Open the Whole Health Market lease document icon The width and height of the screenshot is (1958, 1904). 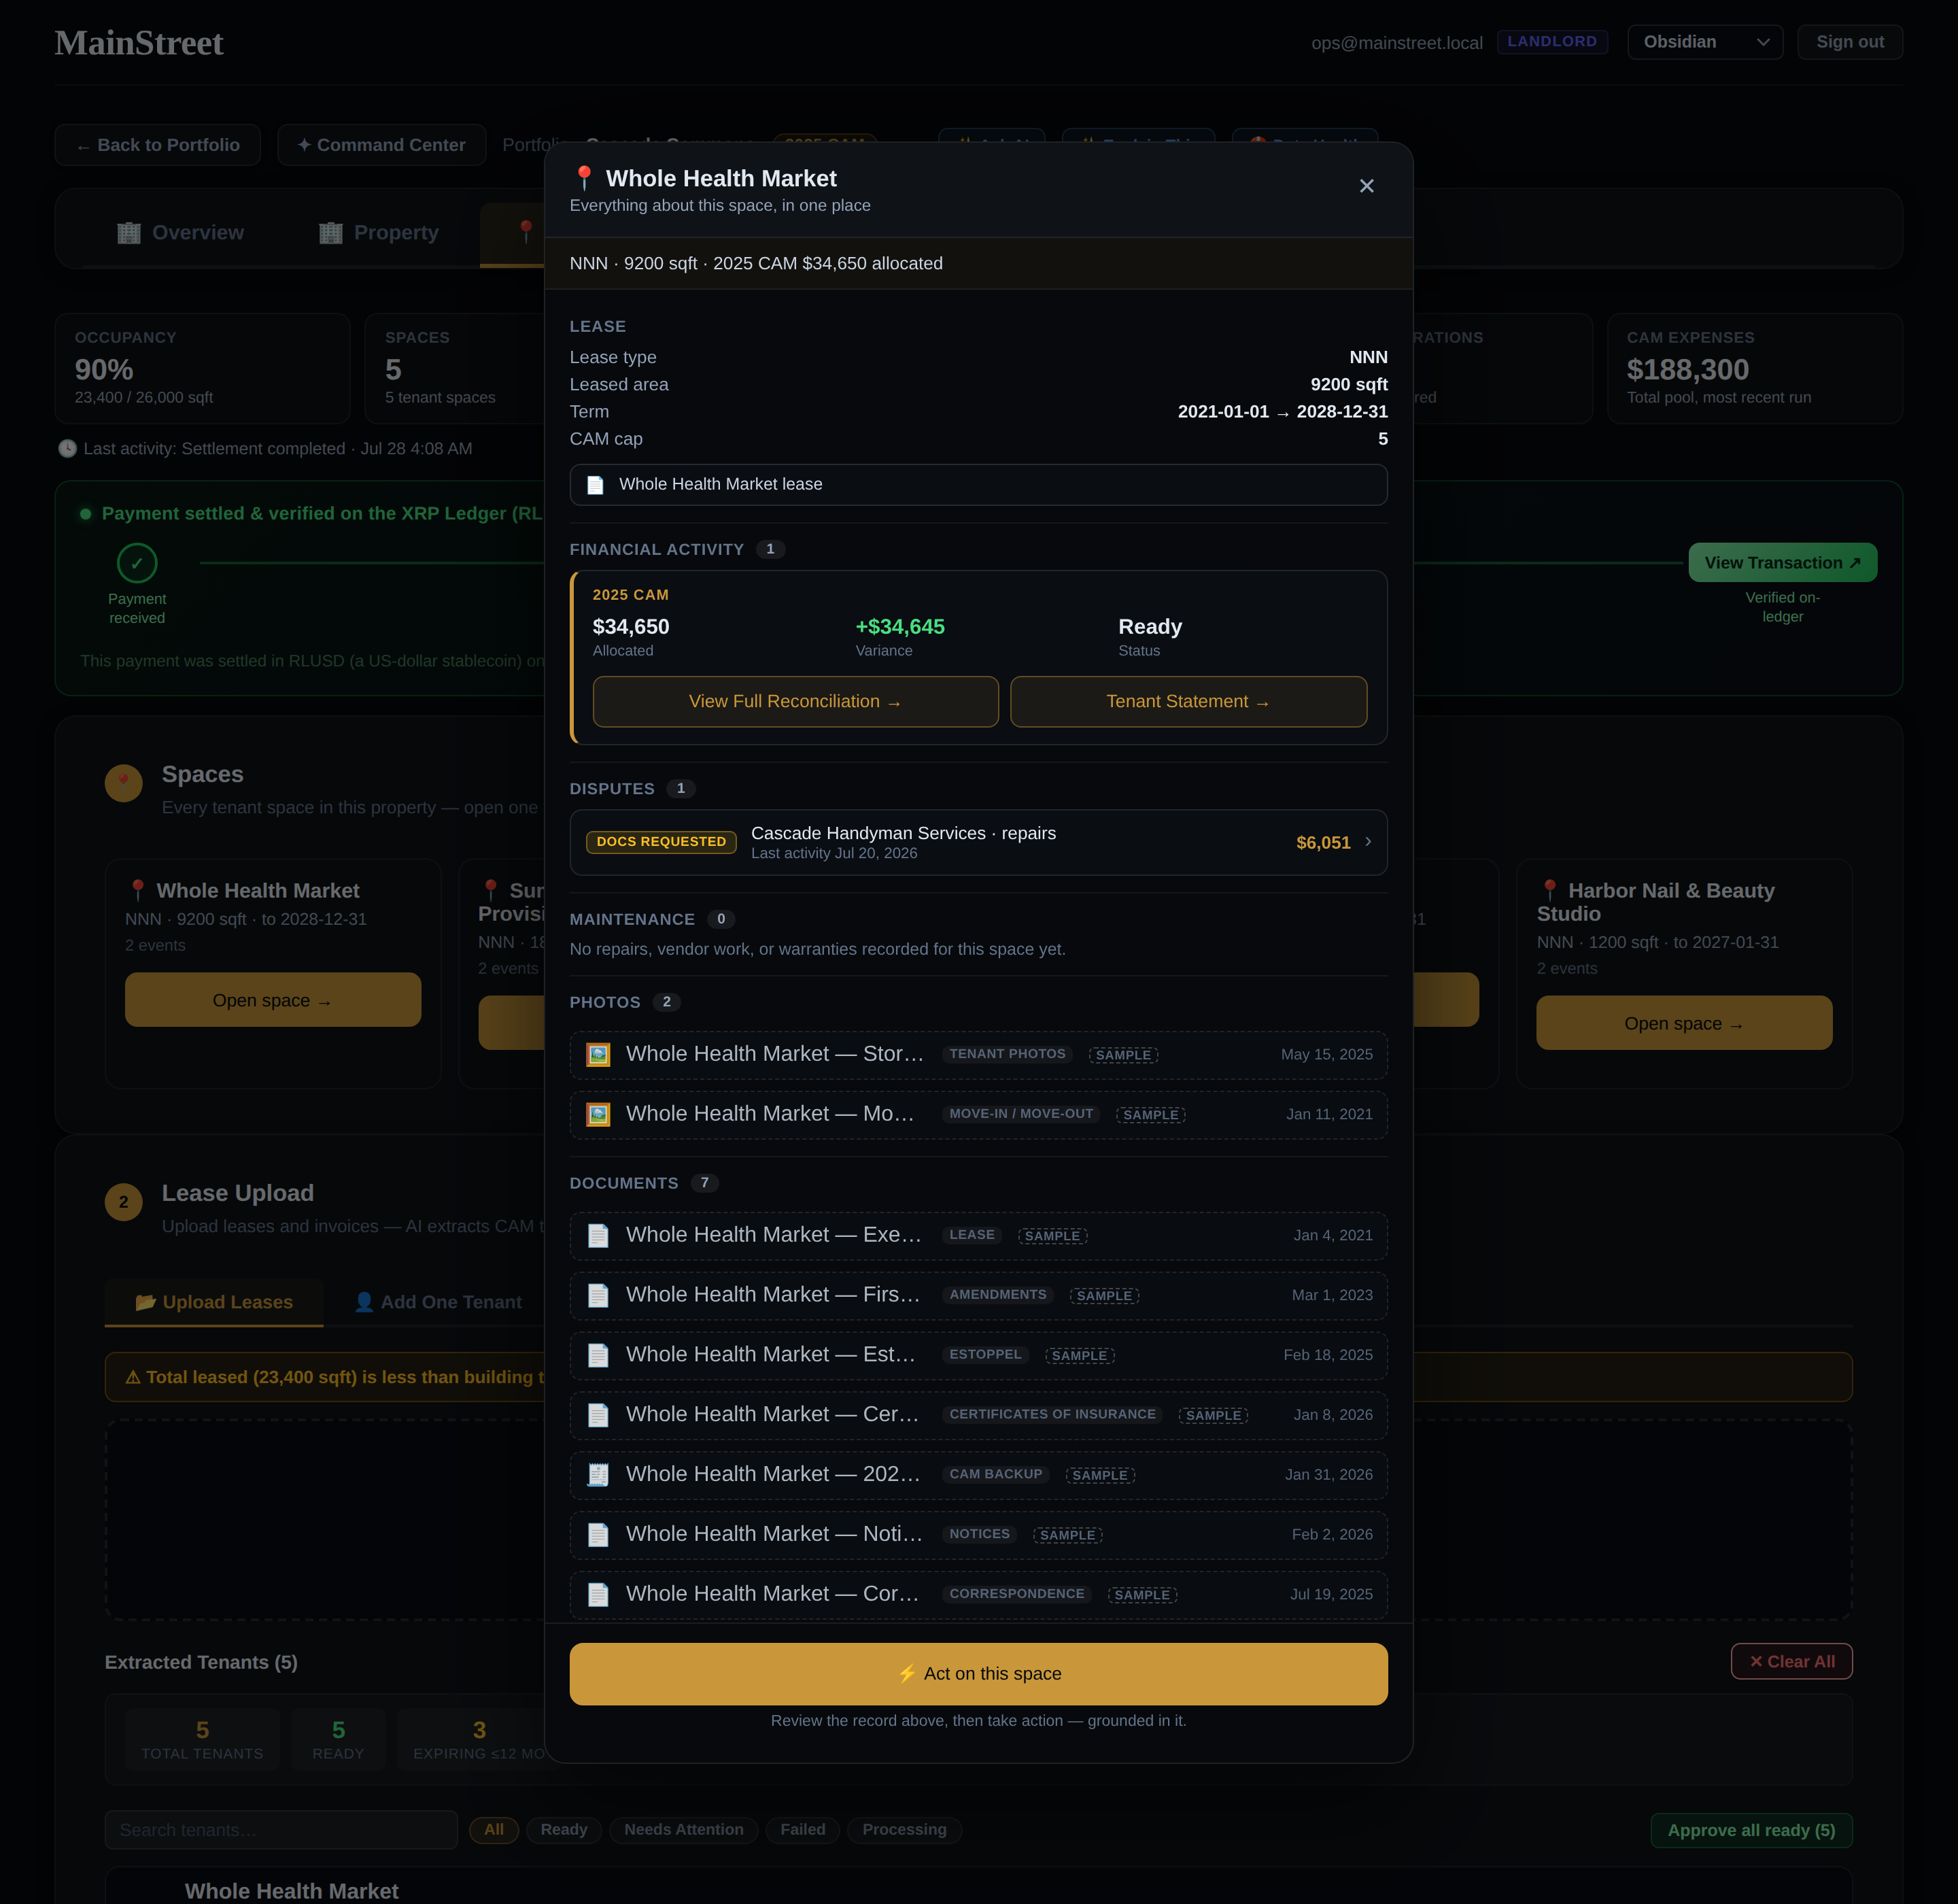595,485
